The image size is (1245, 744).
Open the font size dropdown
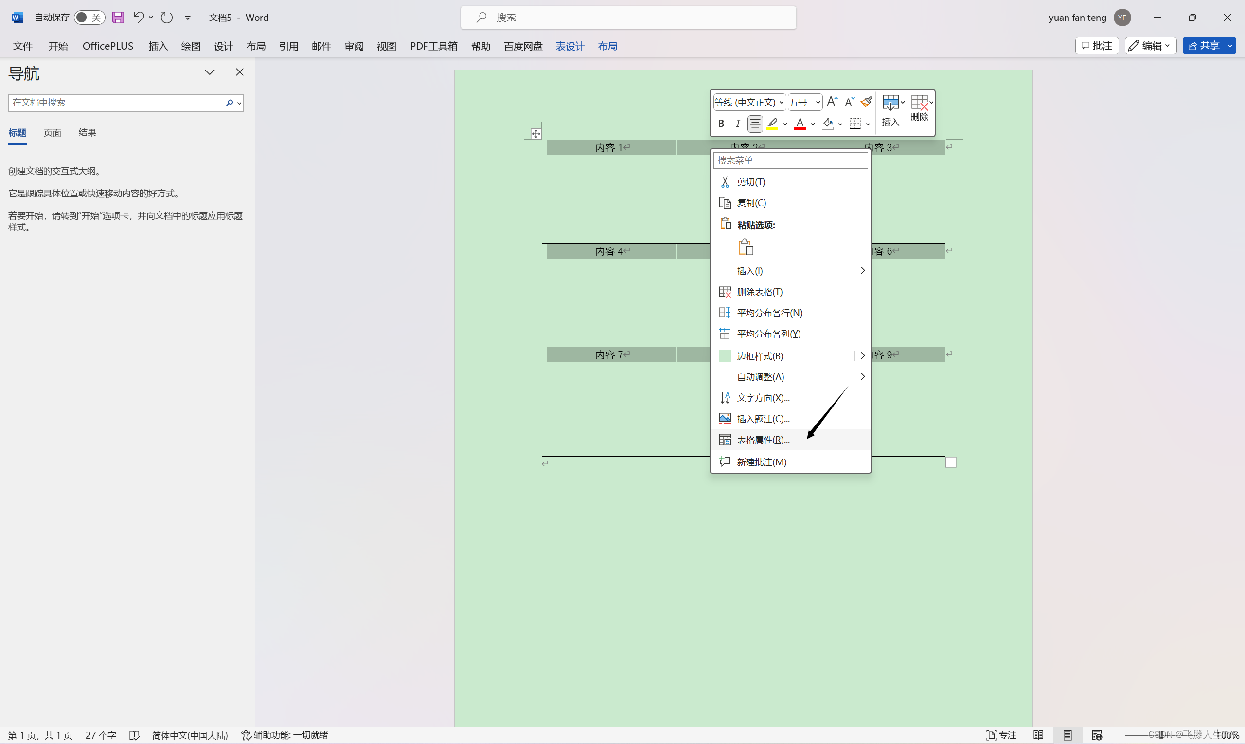pos(818,102)
